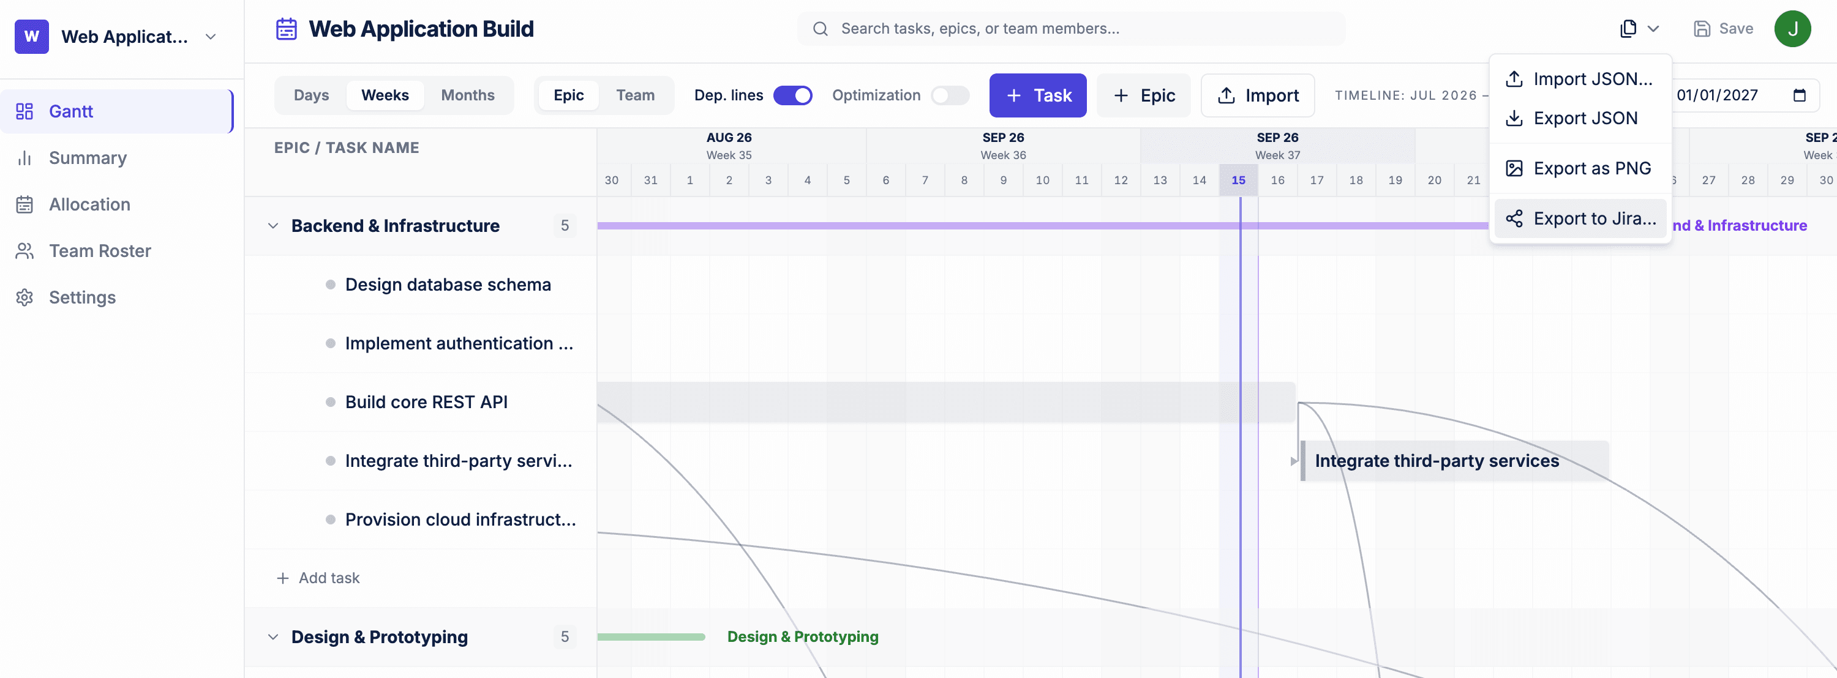Open the Gantt view in sidebar
Viewport: 1837px width, 678px height.
(x=117, y=111)
